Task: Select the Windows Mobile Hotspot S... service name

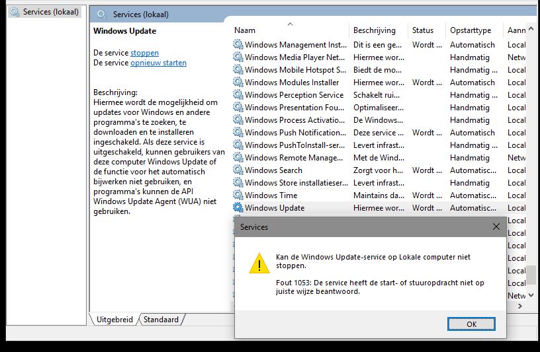Action: click(296, 70)
